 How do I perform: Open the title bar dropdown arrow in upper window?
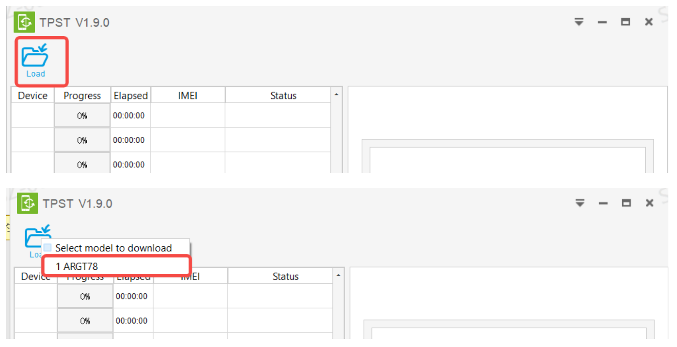579,22
